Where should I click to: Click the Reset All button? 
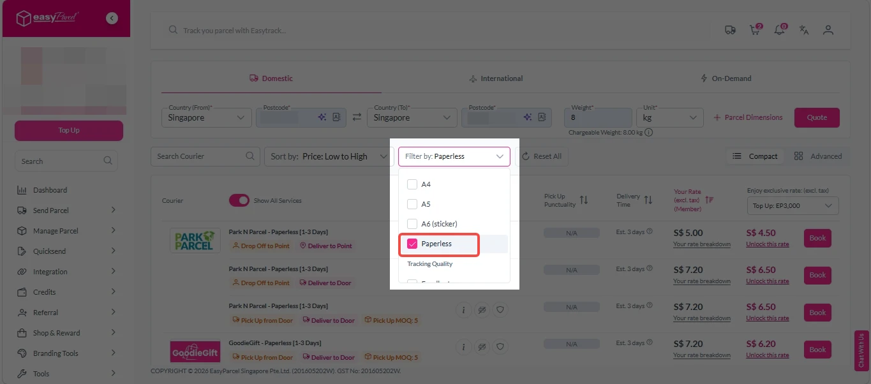pyautogui.click(x=542, y=156)
